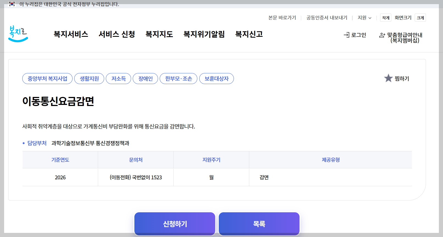Viewport: 443px width, 237px height.
Task: Select the 생활지원 tag
Action: point(89,79)
